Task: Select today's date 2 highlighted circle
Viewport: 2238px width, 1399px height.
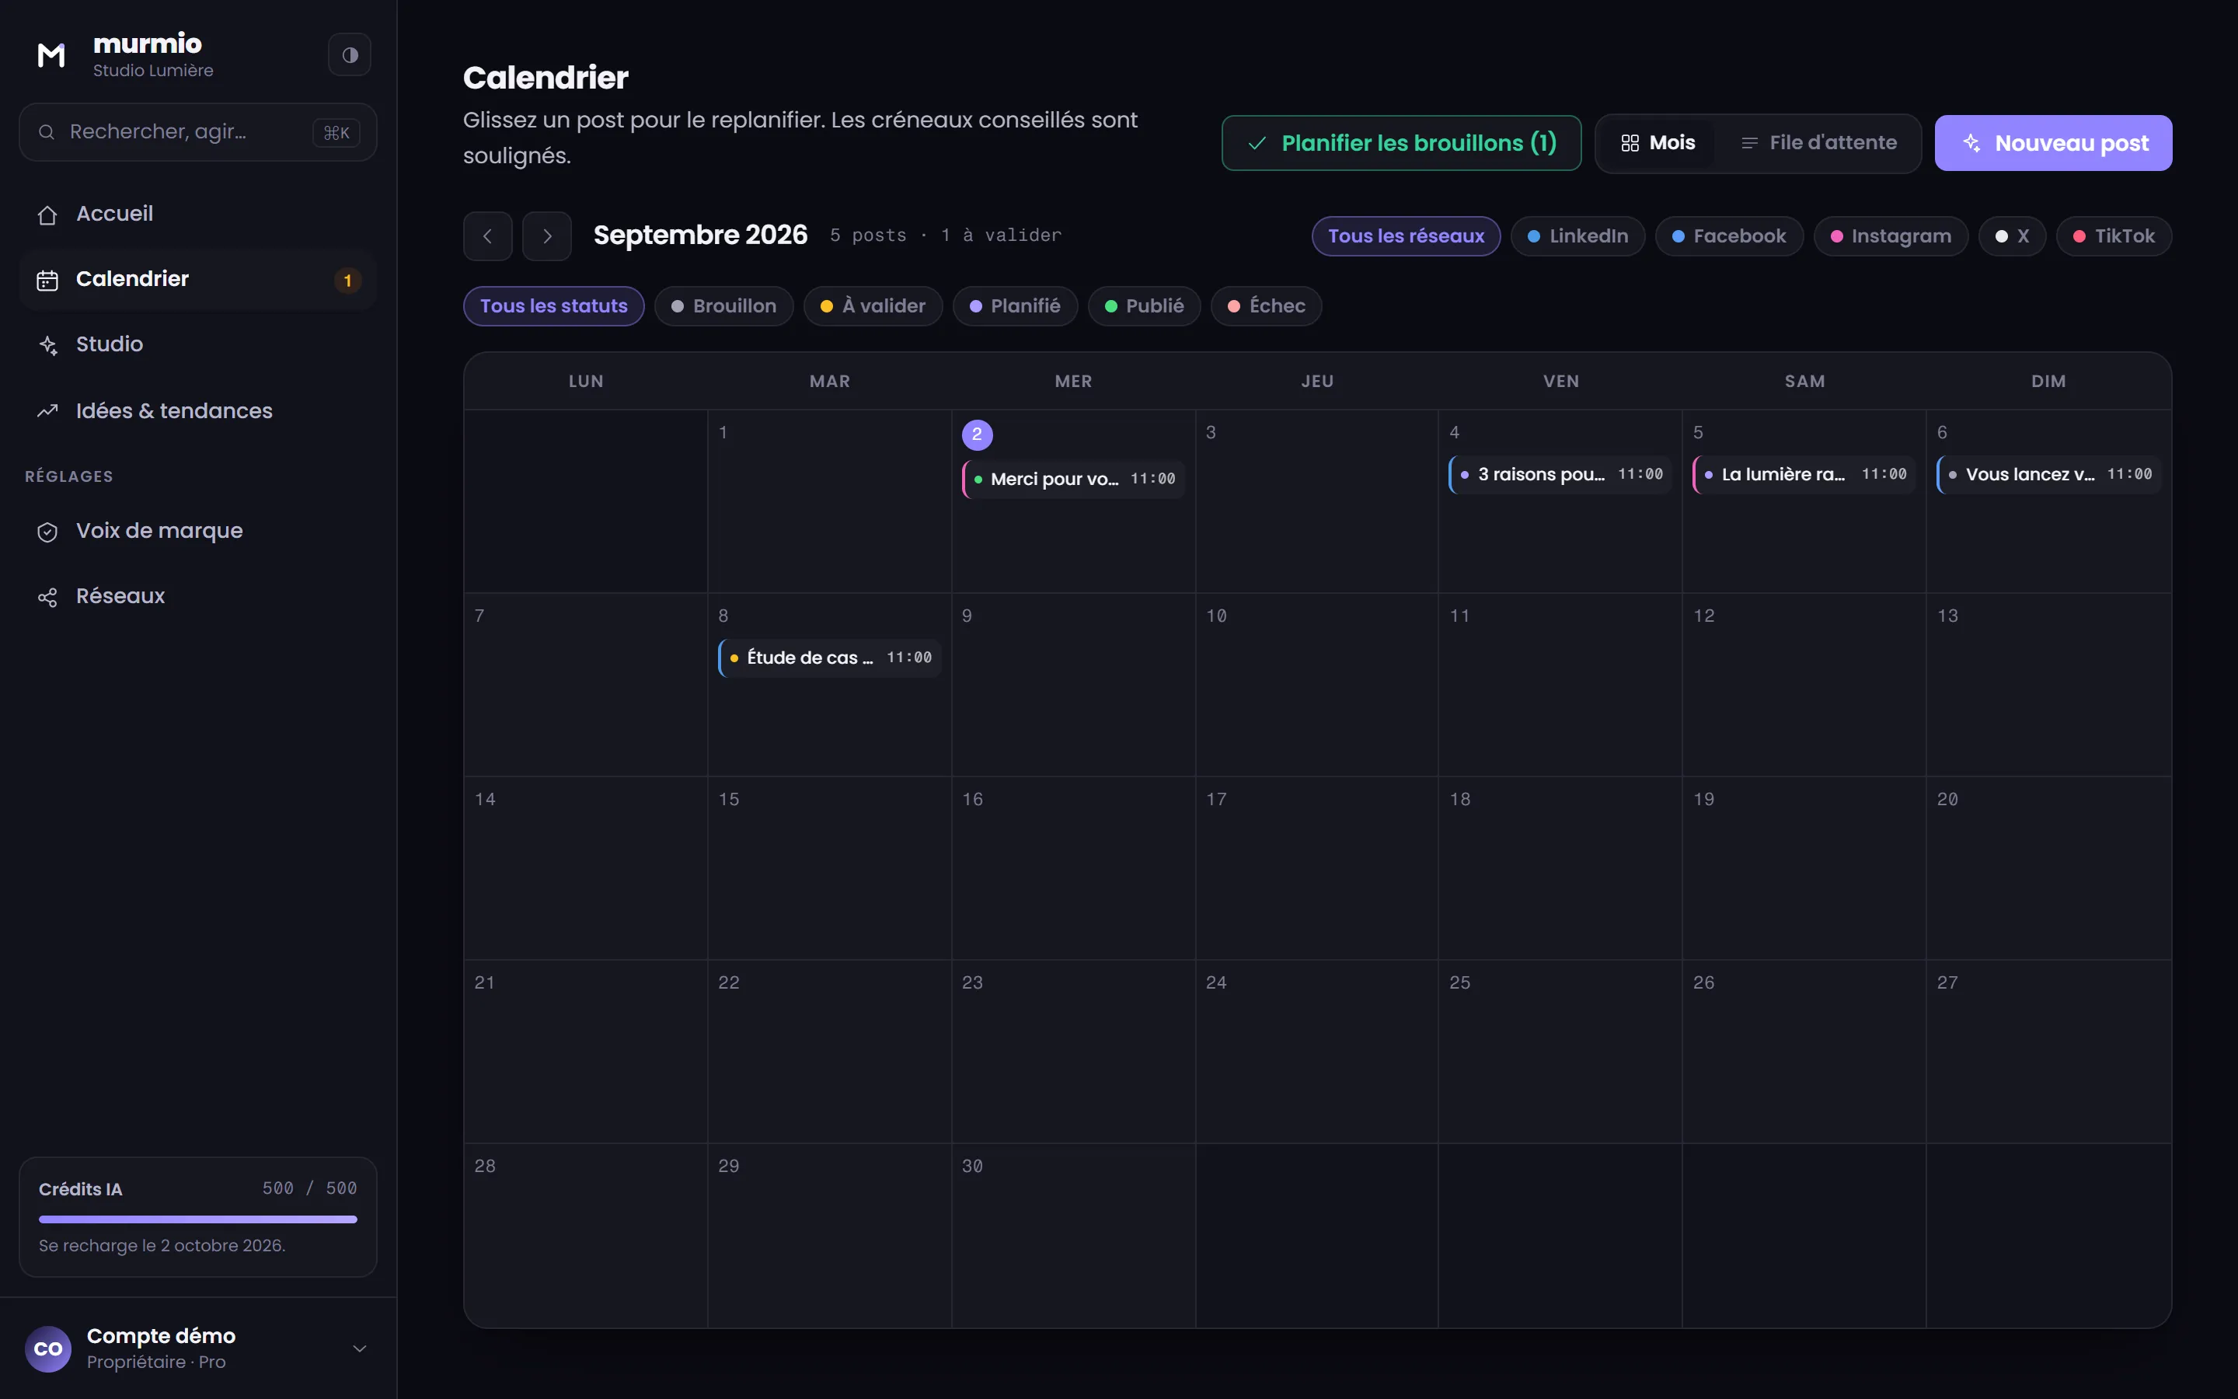Action: tap(977, 435)
